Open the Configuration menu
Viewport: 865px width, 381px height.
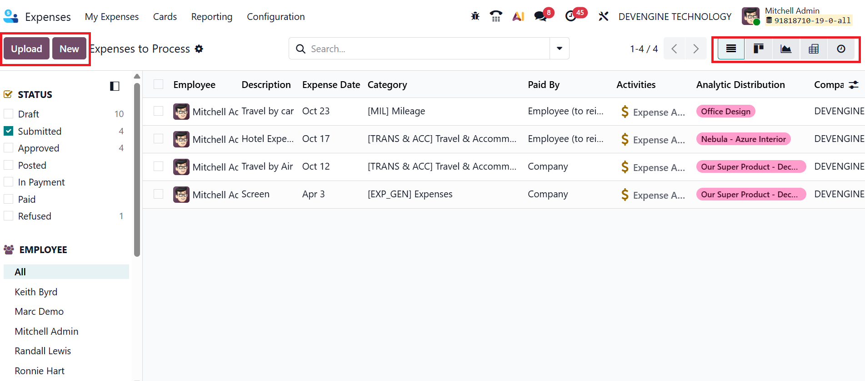275,17
